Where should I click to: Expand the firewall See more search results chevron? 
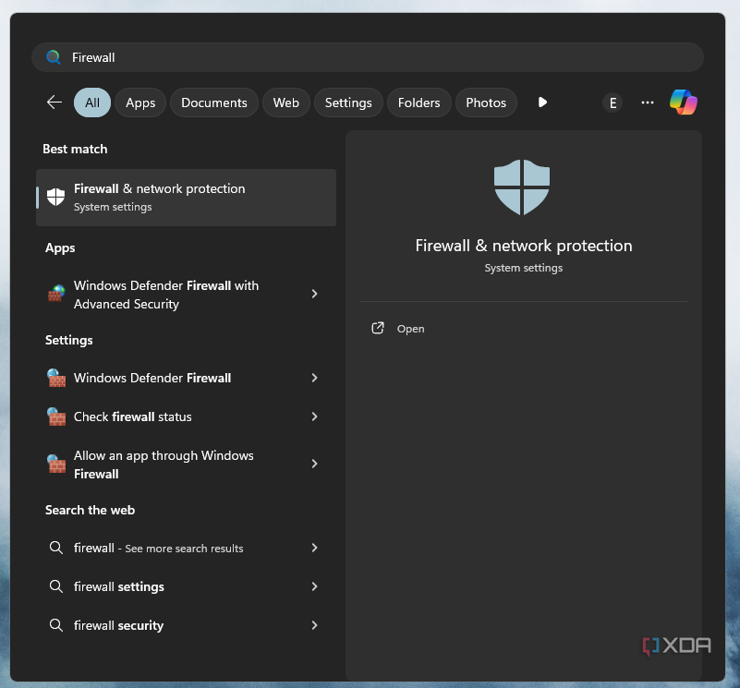click(x=314, y=548)
